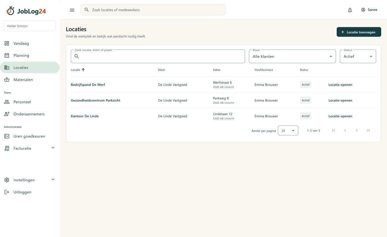Open the Status filter dropdown
The image size is (387, 237).
click(x=358, y=57)
